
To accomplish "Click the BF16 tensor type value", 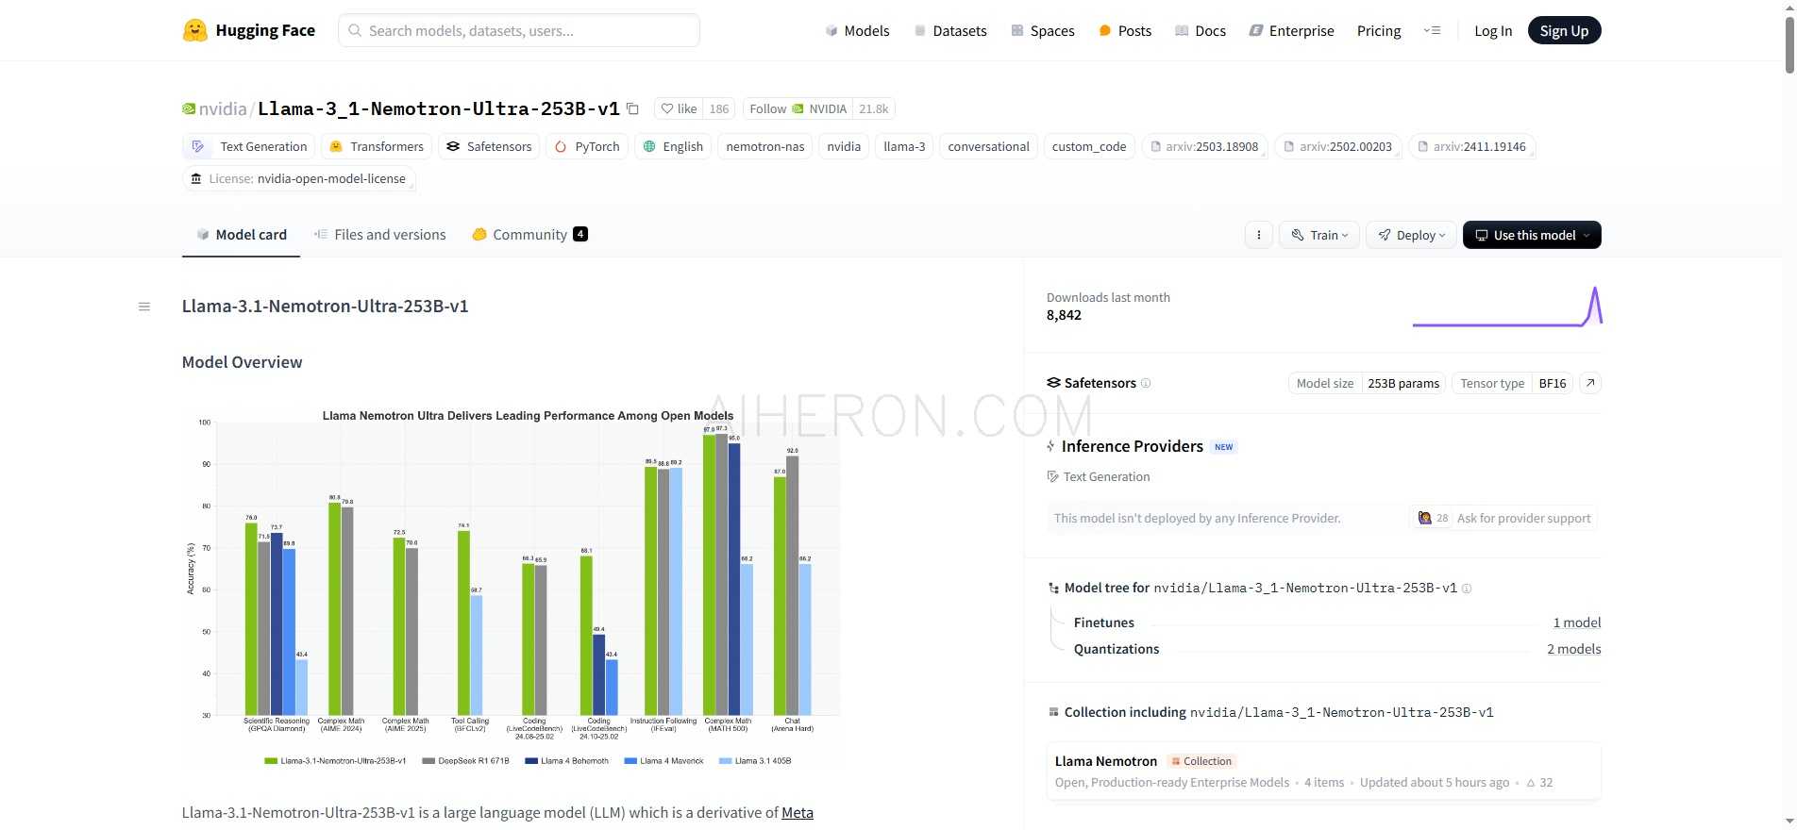I will pyautogui.click(x=1553, y=383).
